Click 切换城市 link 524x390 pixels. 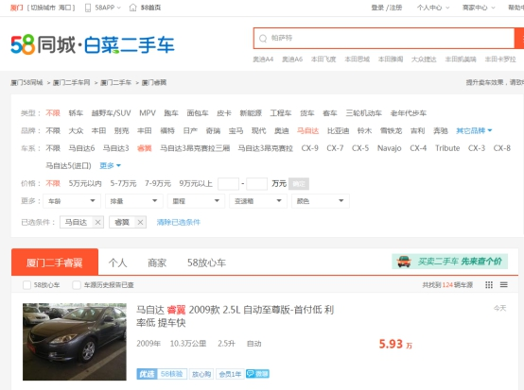(44, 8)
